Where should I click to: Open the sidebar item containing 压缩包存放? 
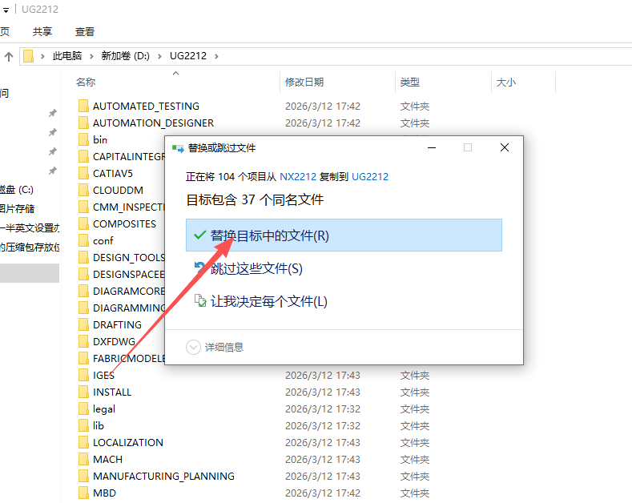tap(30, 247)
